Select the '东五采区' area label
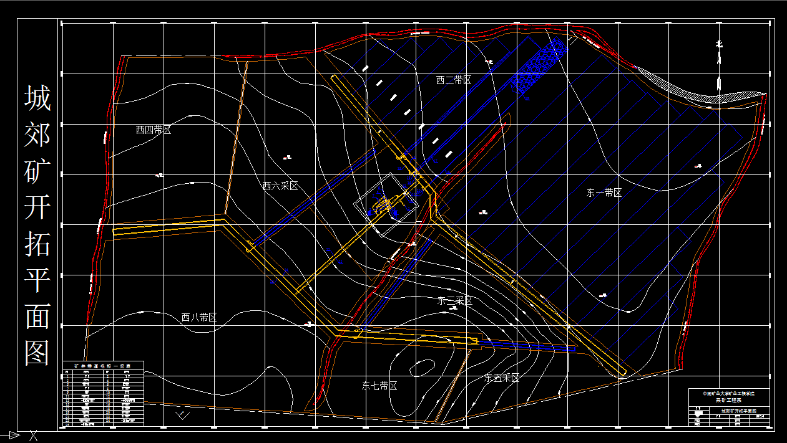 coord(502,378)
